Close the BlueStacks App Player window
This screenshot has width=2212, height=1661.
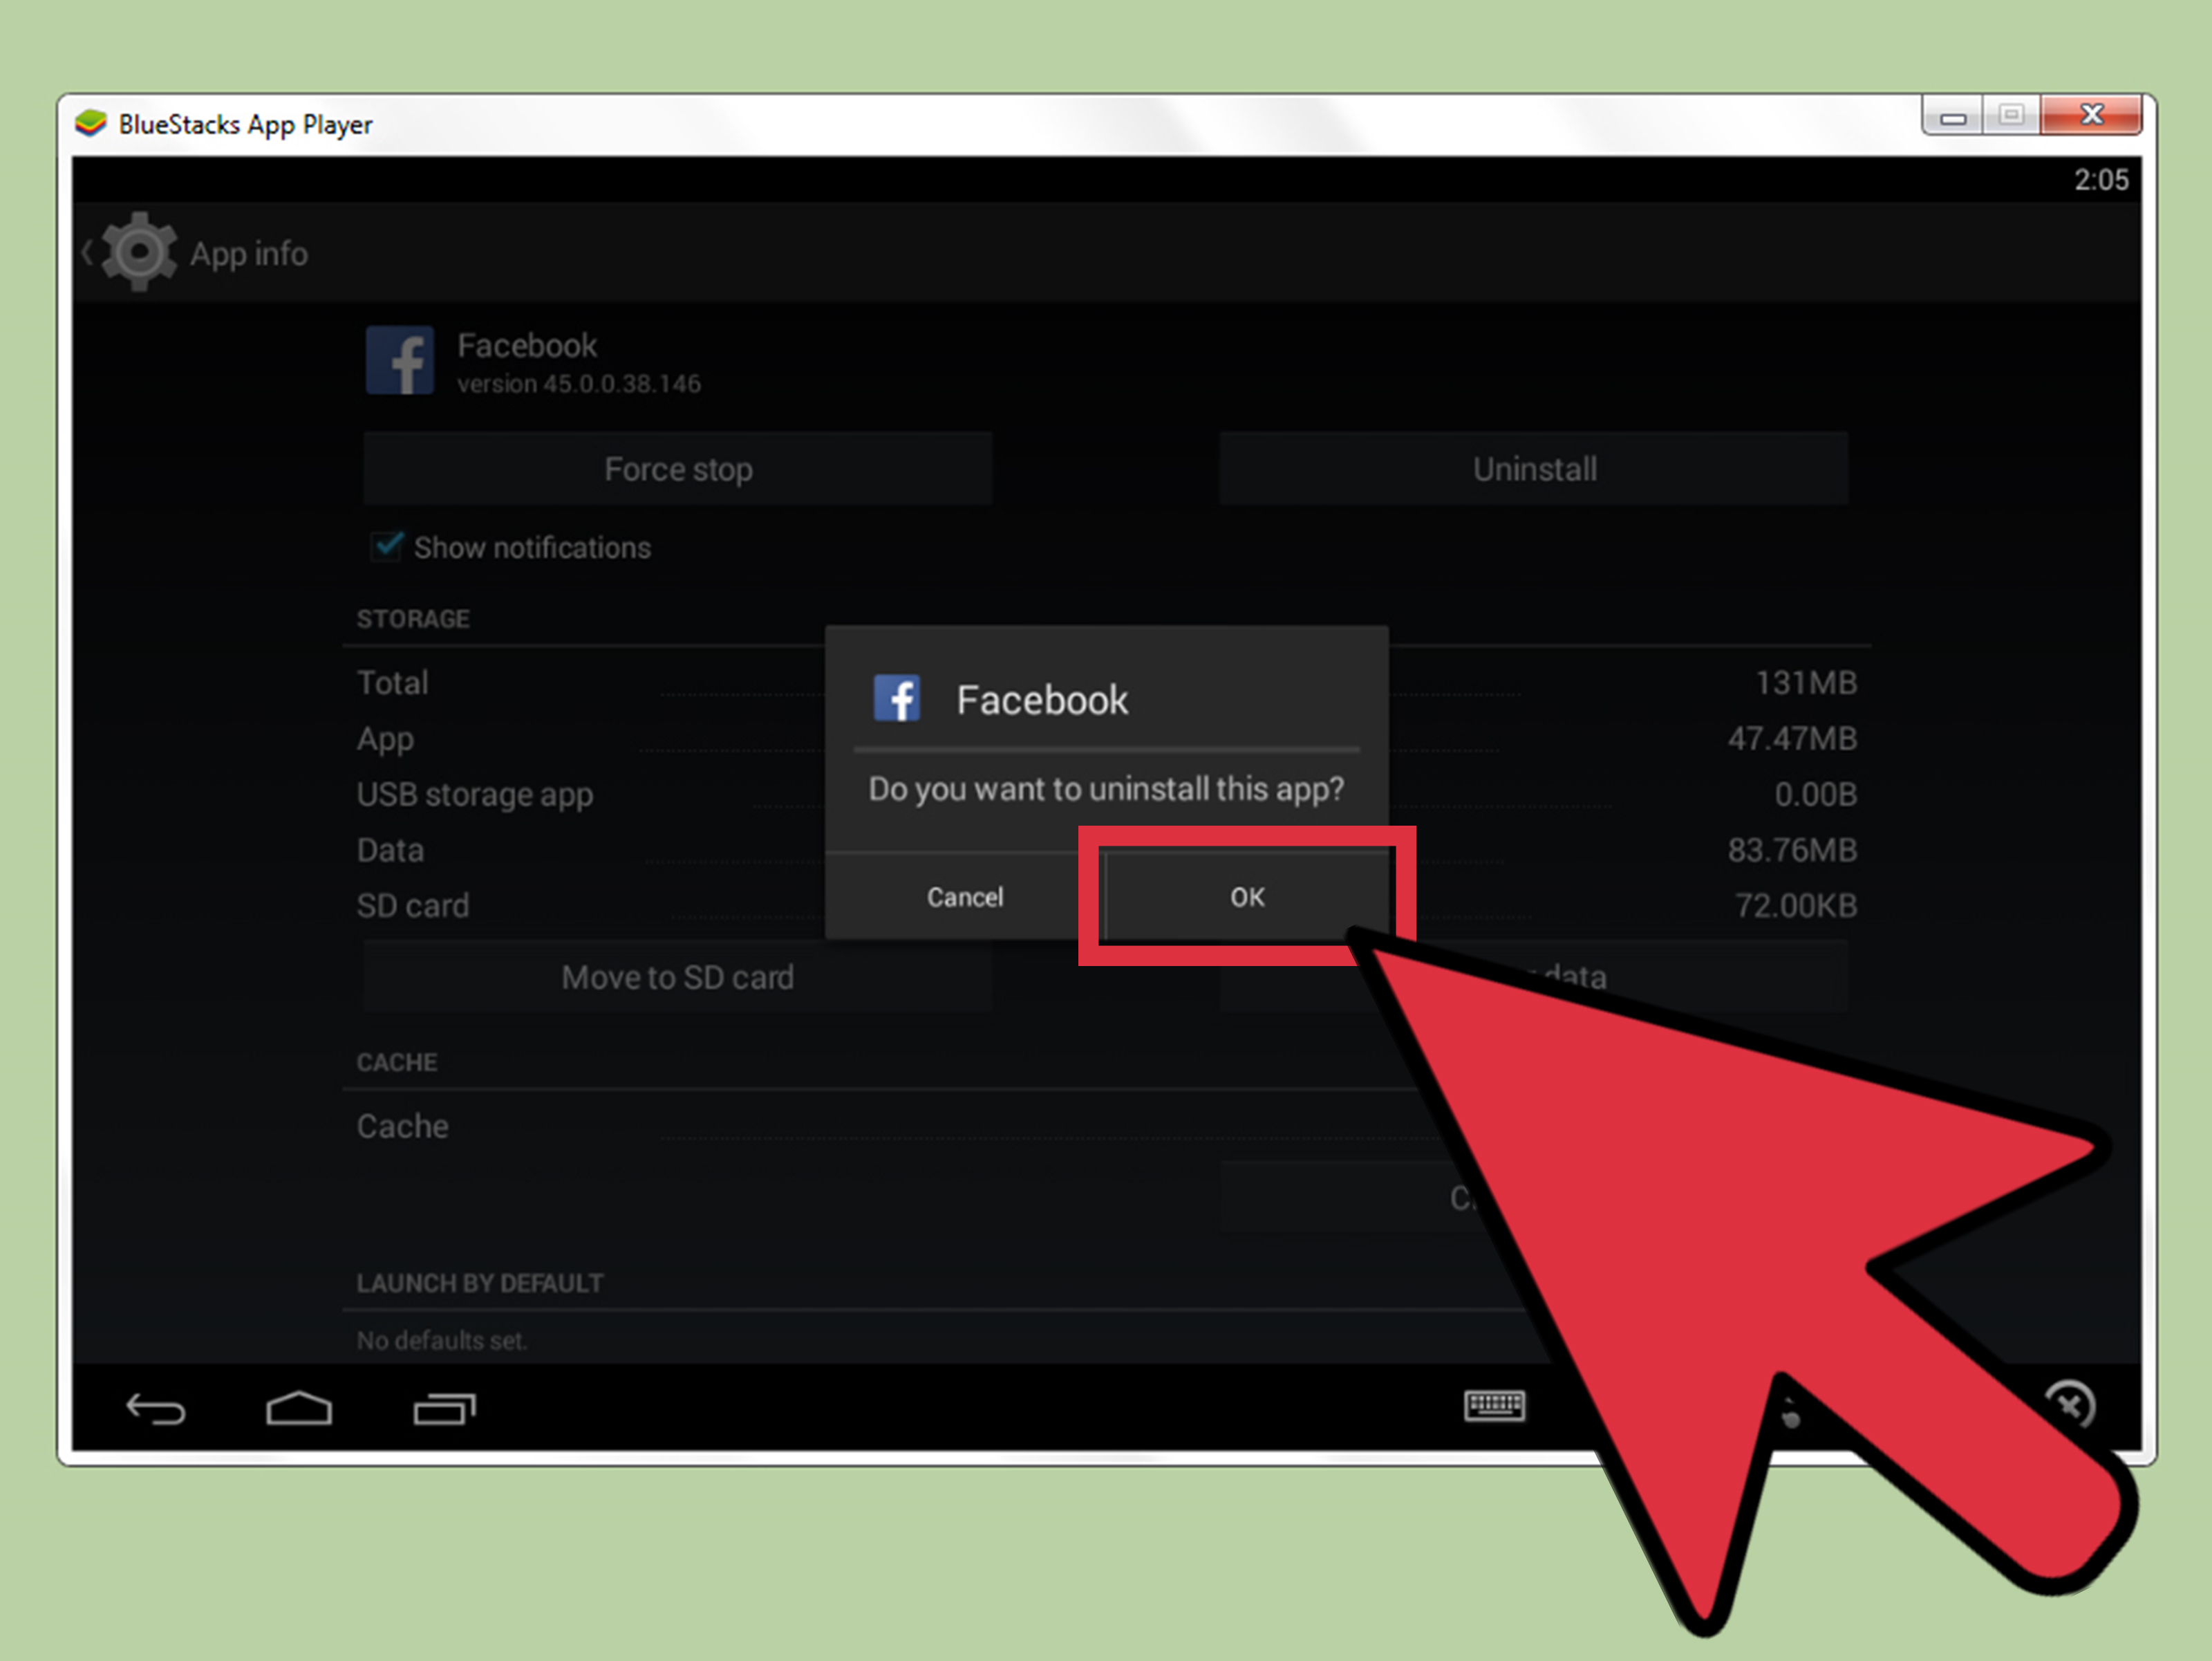[x=2091, y=116]
